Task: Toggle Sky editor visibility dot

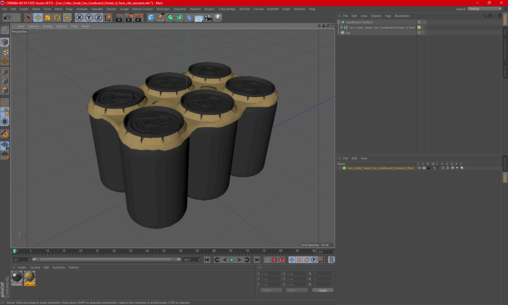Action: click(x=423, y=32)
